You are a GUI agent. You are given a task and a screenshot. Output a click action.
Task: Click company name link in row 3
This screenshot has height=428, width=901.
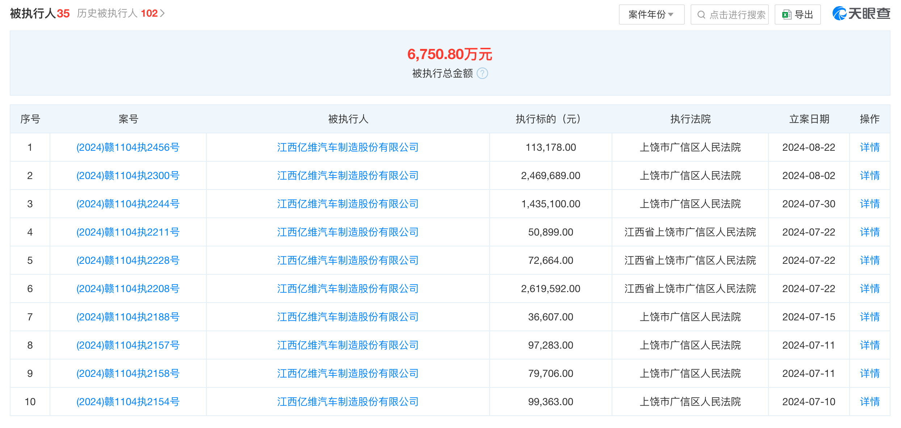click(x=348, y=204)
